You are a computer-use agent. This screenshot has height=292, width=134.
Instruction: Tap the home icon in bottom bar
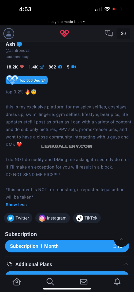17,281
